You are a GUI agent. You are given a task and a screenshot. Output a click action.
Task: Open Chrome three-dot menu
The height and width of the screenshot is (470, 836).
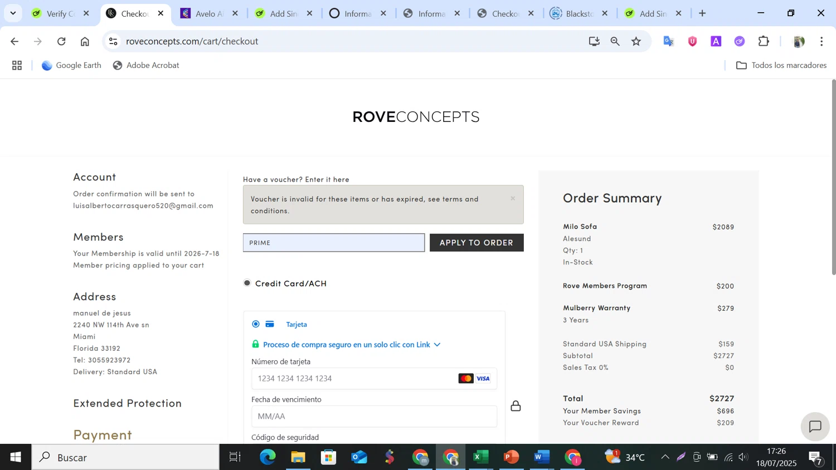tap(822, 41)
